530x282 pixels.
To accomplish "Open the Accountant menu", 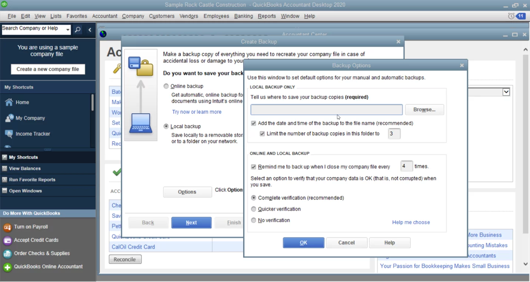I will point(105,16).
